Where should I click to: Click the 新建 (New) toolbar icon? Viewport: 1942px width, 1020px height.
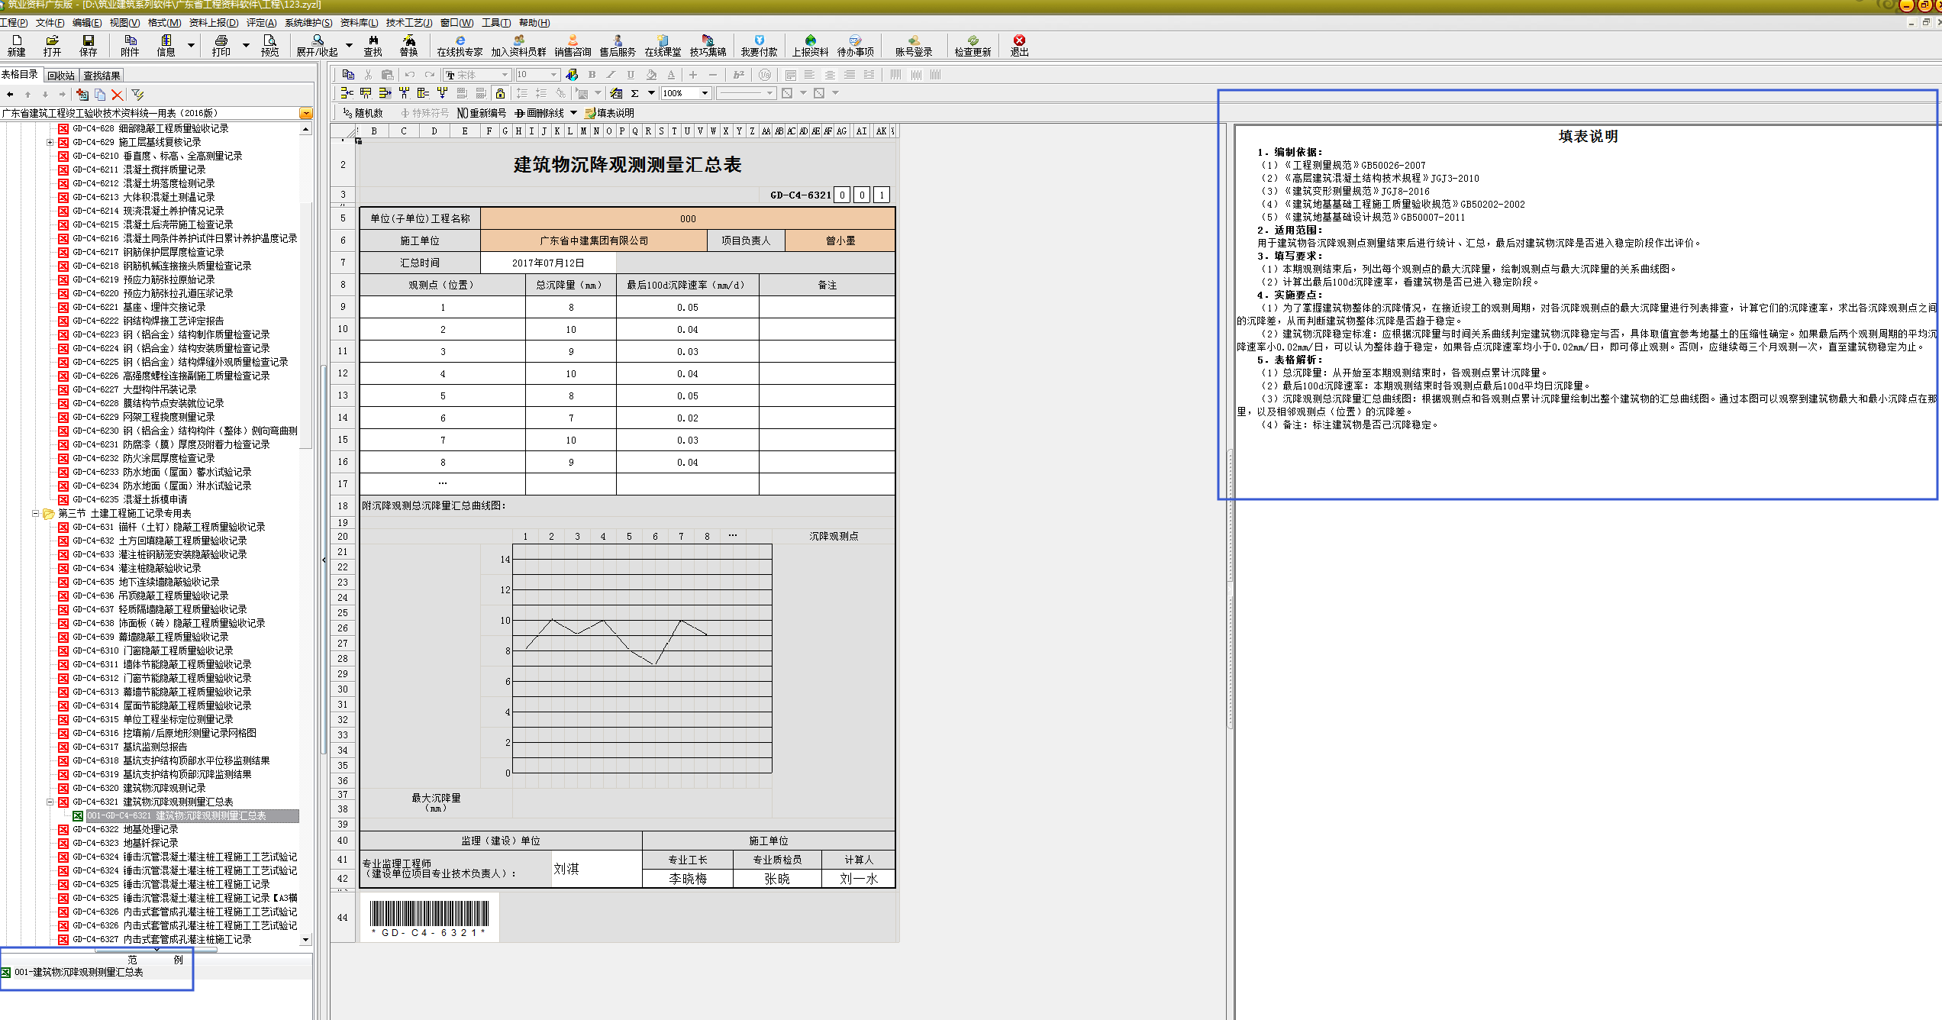16,45
